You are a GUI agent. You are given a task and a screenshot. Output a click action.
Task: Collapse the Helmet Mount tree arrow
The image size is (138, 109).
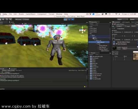tap(98, 49)
